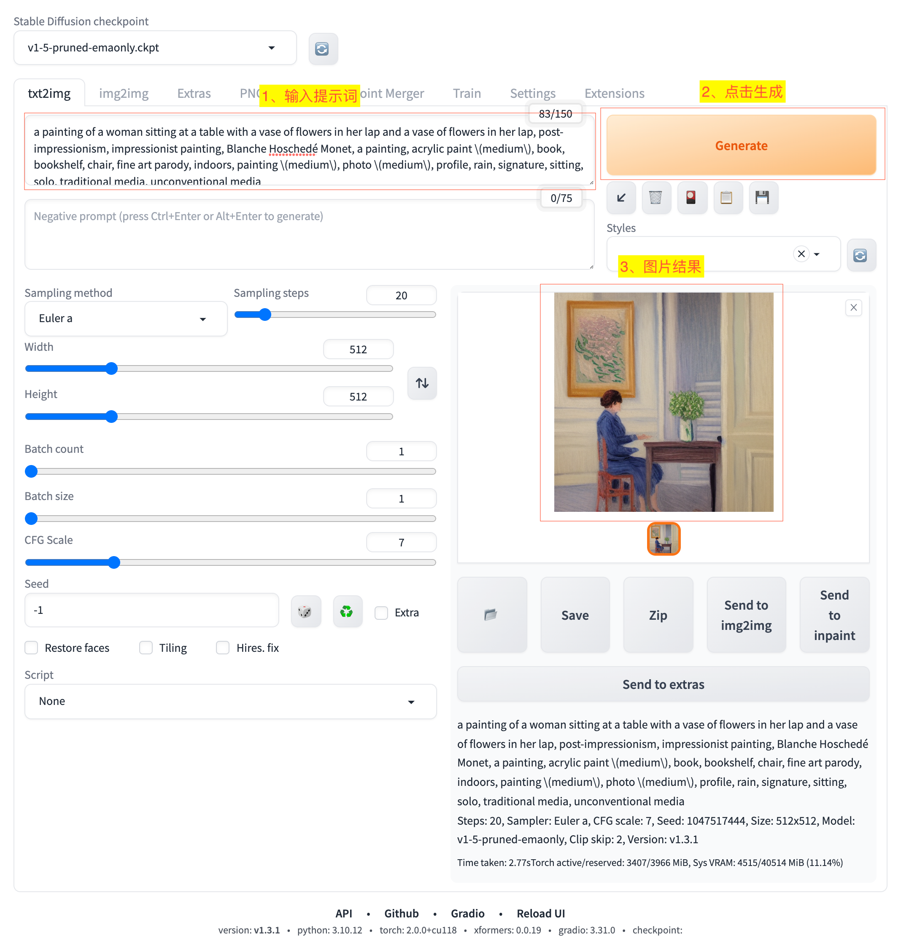The image size is (901, 952).
Task: Enable the Restore faces checkbox
Action: (32, 648)
